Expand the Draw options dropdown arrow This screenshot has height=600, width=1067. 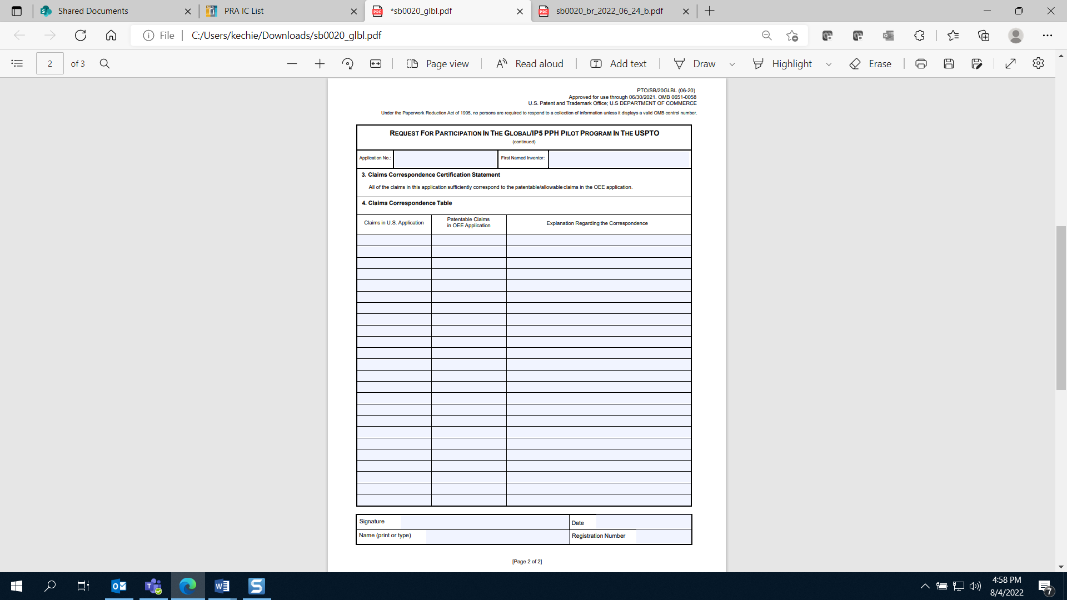(732, 64)
